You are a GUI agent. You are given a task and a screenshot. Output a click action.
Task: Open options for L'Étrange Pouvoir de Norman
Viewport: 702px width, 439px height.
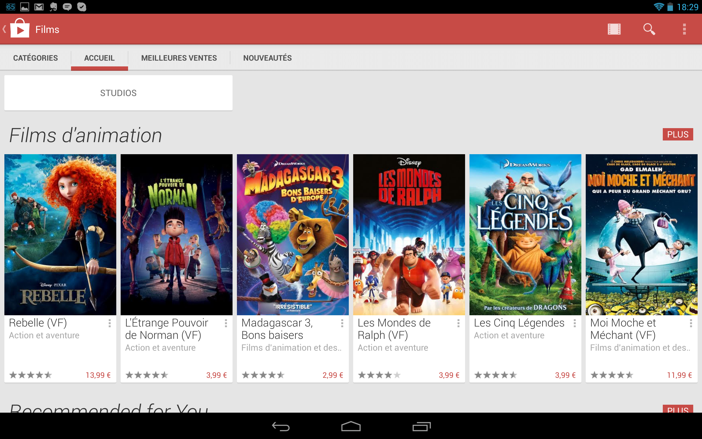226,323
